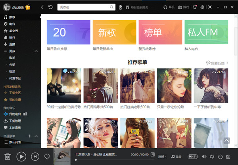Collapse the 更多 section in sidebar

36,51
